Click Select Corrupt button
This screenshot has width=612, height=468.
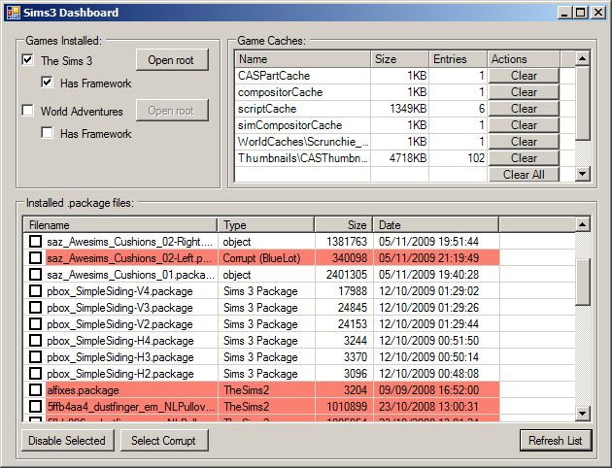(x=164, y=440)
